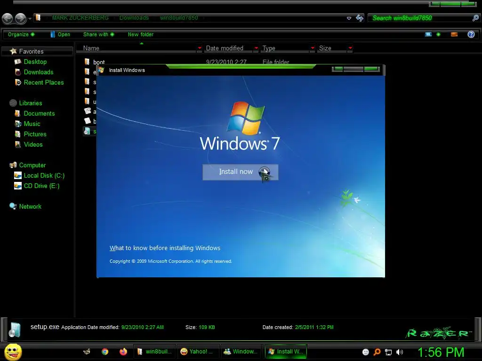Click Downloads in the address breadcrumb
Image resolution: width=482 pixels, height=361 pixels.
pyautogui.click(x=134, y=18)
